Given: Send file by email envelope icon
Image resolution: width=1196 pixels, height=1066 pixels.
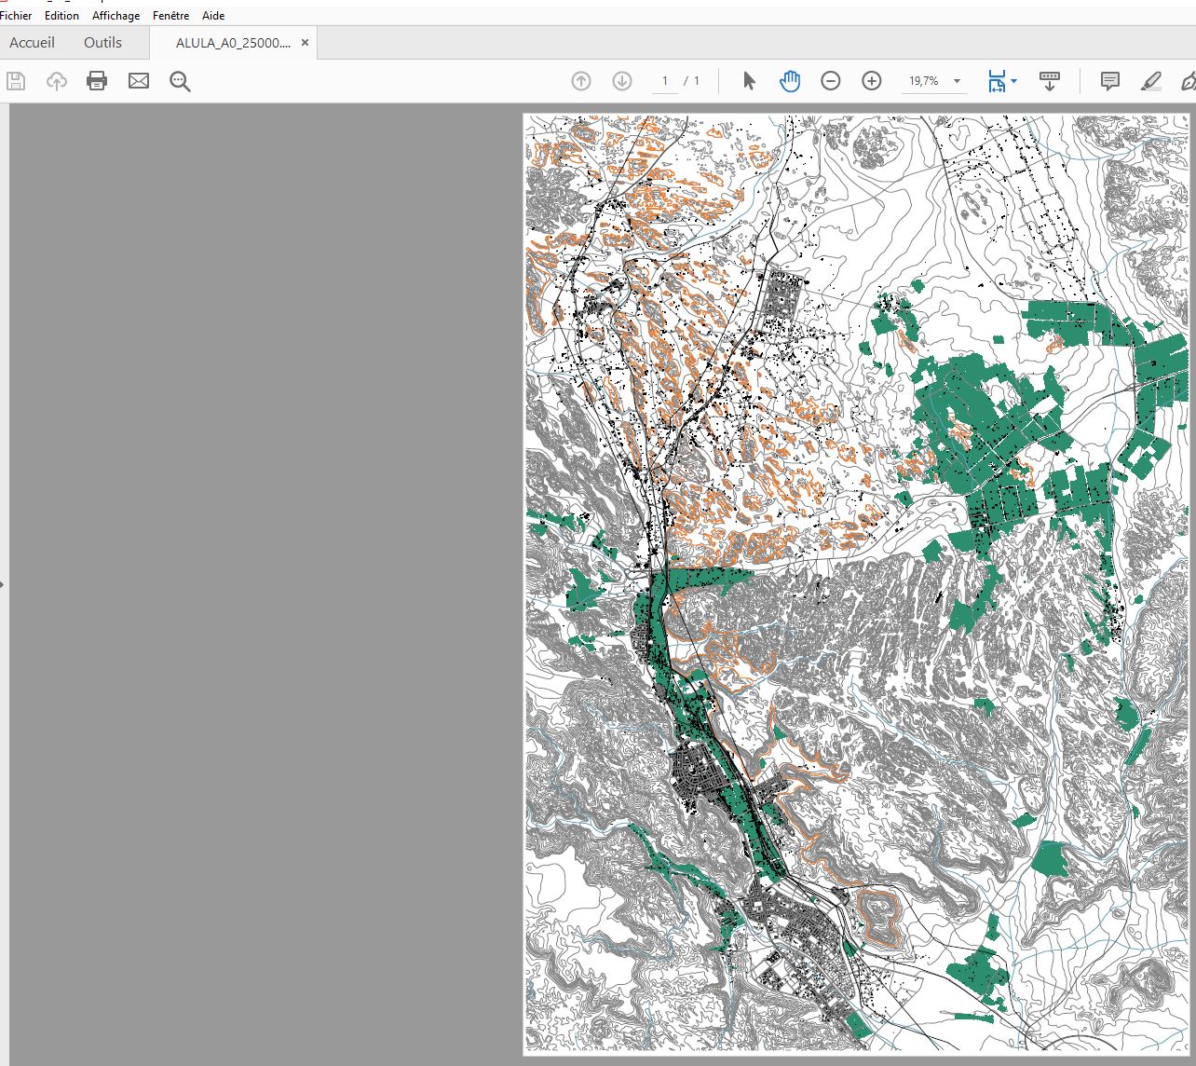Looking at the screenshot, I should tap(139, 81).
